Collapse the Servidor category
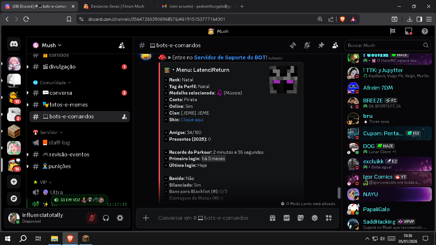The image size is (436, 245). click(48, 132)
